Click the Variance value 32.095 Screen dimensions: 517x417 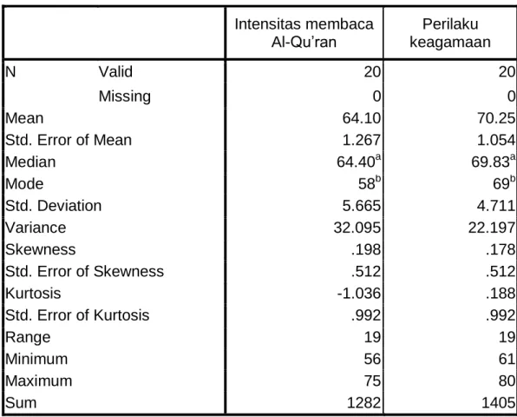[357, 228]
